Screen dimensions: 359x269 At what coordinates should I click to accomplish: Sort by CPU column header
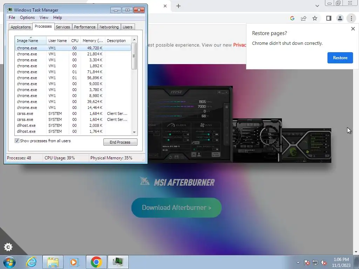point(75,41)
